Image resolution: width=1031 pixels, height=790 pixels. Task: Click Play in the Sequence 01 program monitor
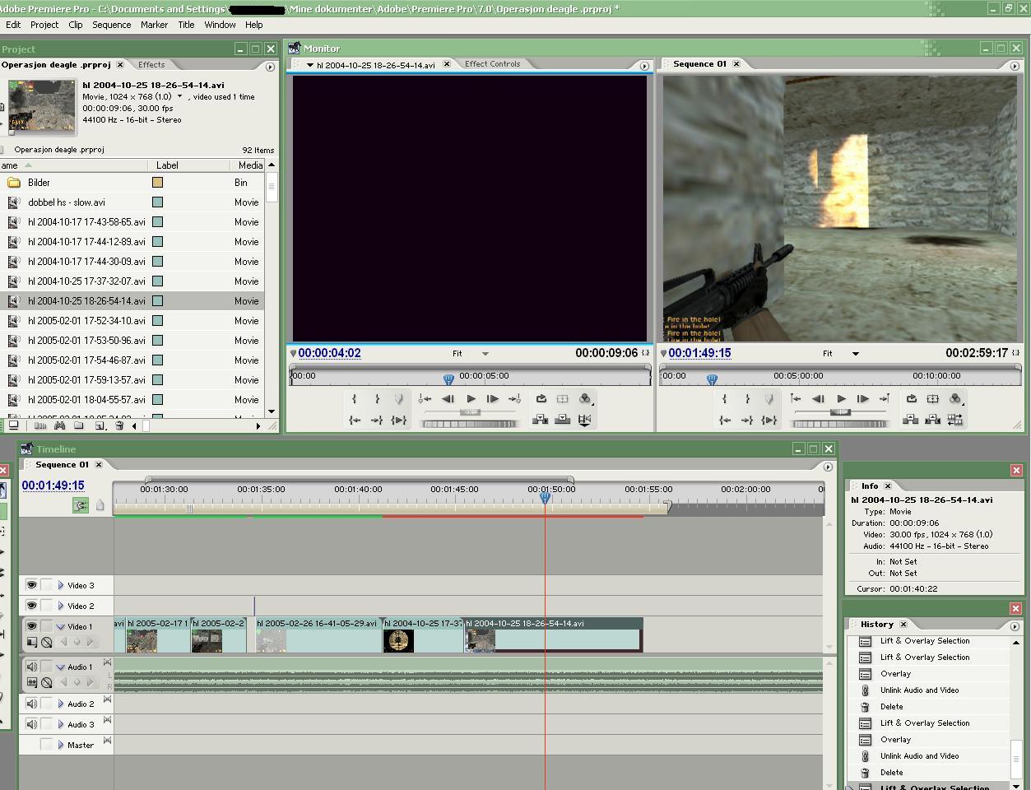pyautogui.click(x=841, y=399)
